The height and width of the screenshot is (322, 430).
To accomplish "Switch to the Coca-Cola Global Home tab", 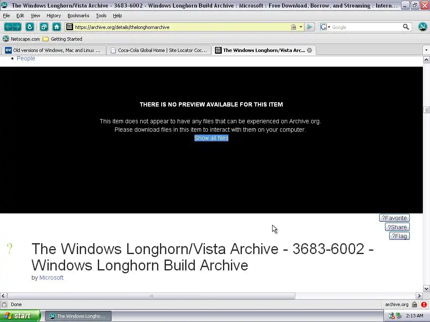I will 158,50.
